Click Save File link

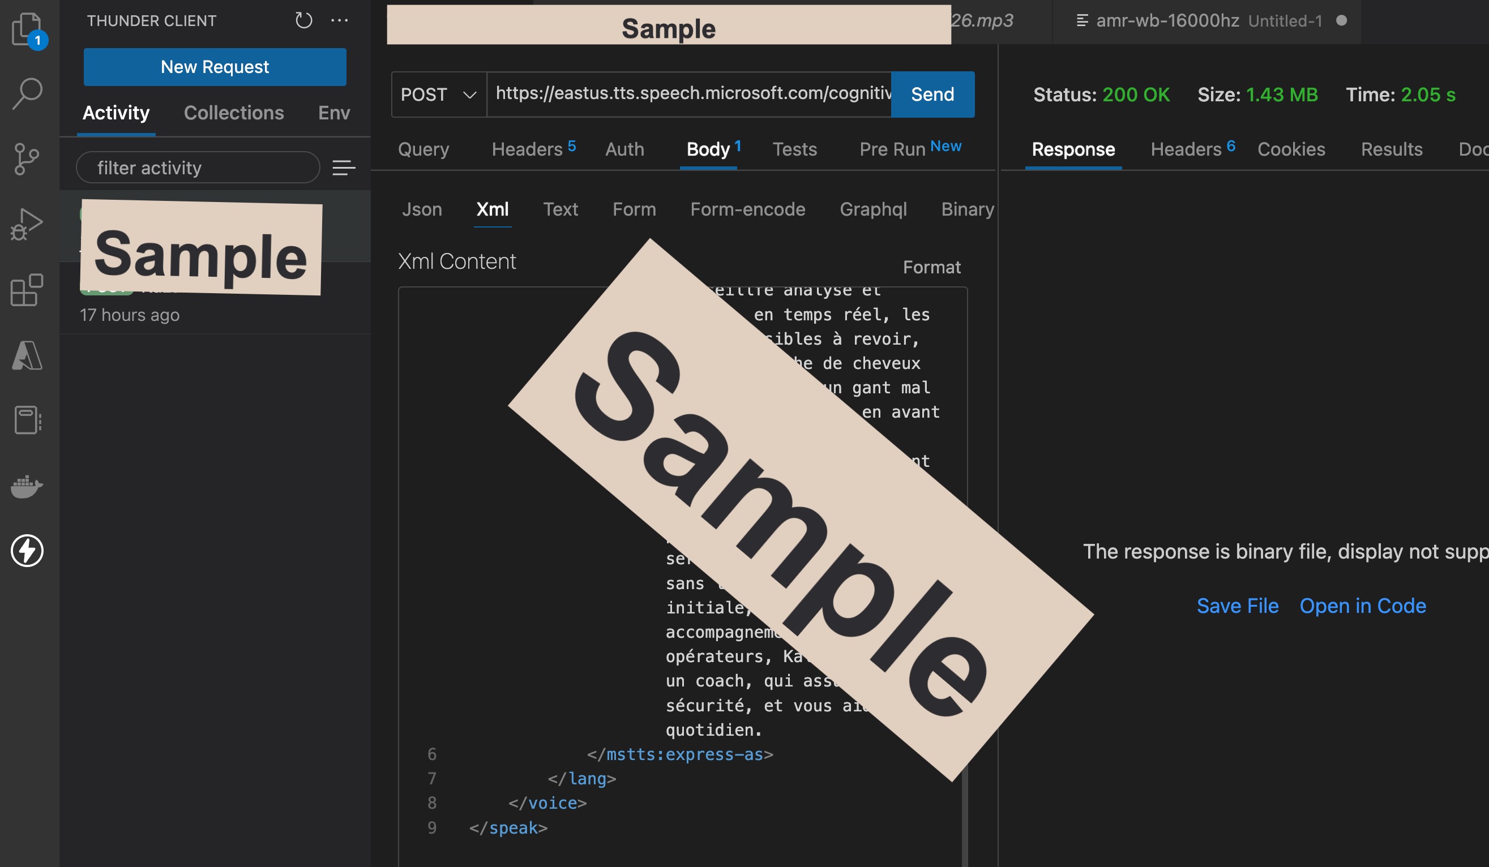[1237, 606]
